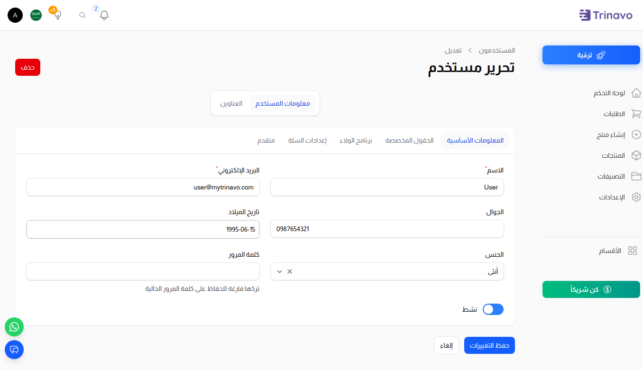Change language via Saudi flag icon

coord(36,15)
